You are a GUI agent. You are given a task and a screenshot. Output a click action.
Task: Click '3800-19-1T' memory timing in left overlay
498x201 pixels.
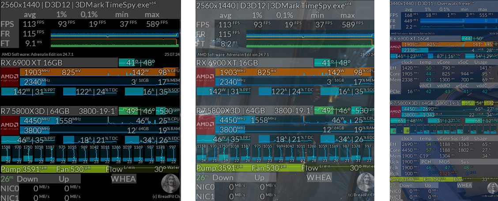coord(98,111)
